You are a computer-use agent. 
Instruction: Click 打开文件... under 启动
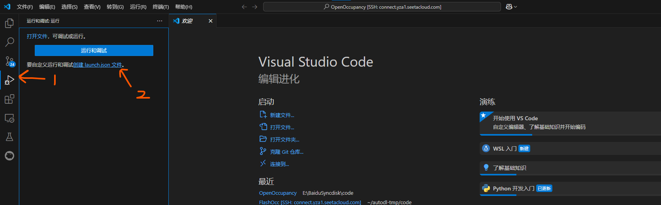click(282, 127)
